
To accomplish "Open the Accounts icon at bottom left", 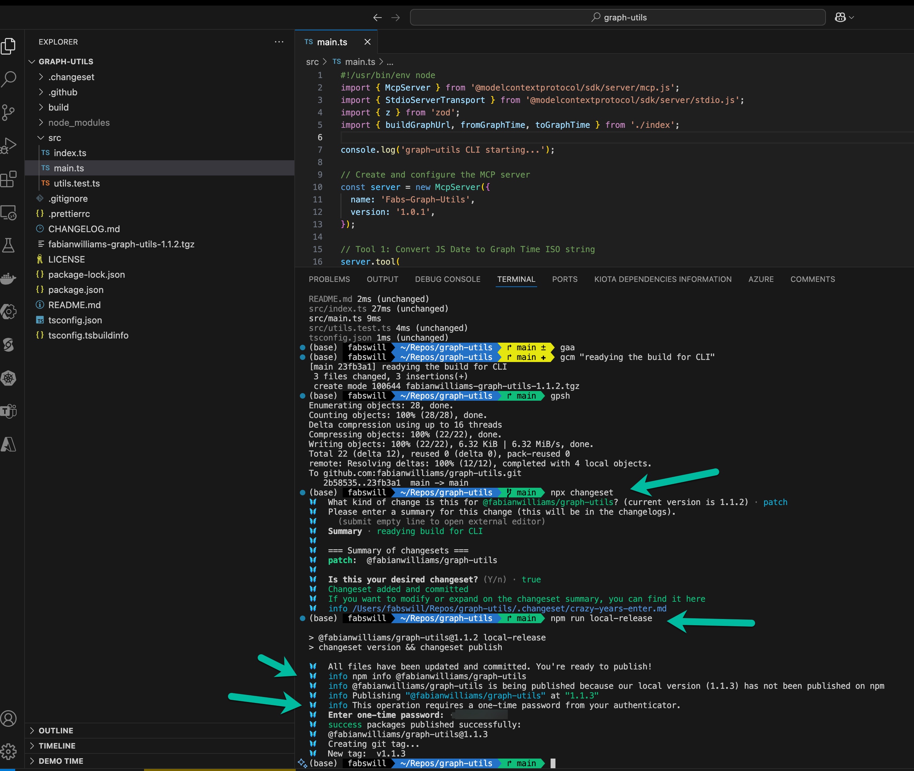I will click(9, 718).
